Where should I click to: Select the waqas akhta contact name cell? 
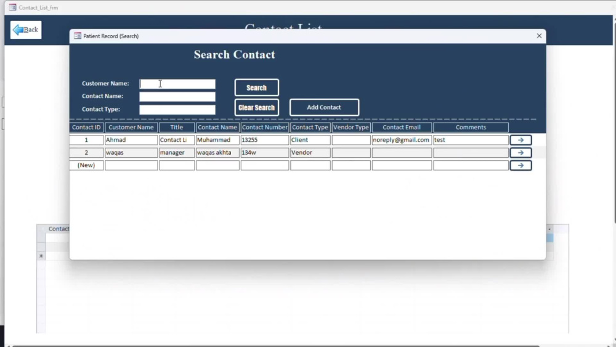tap(217, 152)
